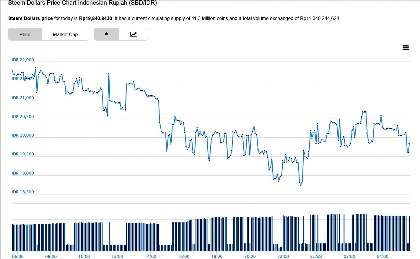Click the IDR 21,000 axis label
This screenshot has width=420, height=259.
tap(23, 98)
